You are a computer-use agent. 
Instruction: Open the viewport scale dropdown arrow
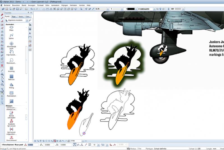83,141
